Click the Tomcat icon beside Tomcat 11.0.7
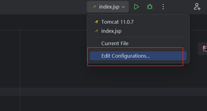This screenshot has width=207, height=111. [96, 22]
